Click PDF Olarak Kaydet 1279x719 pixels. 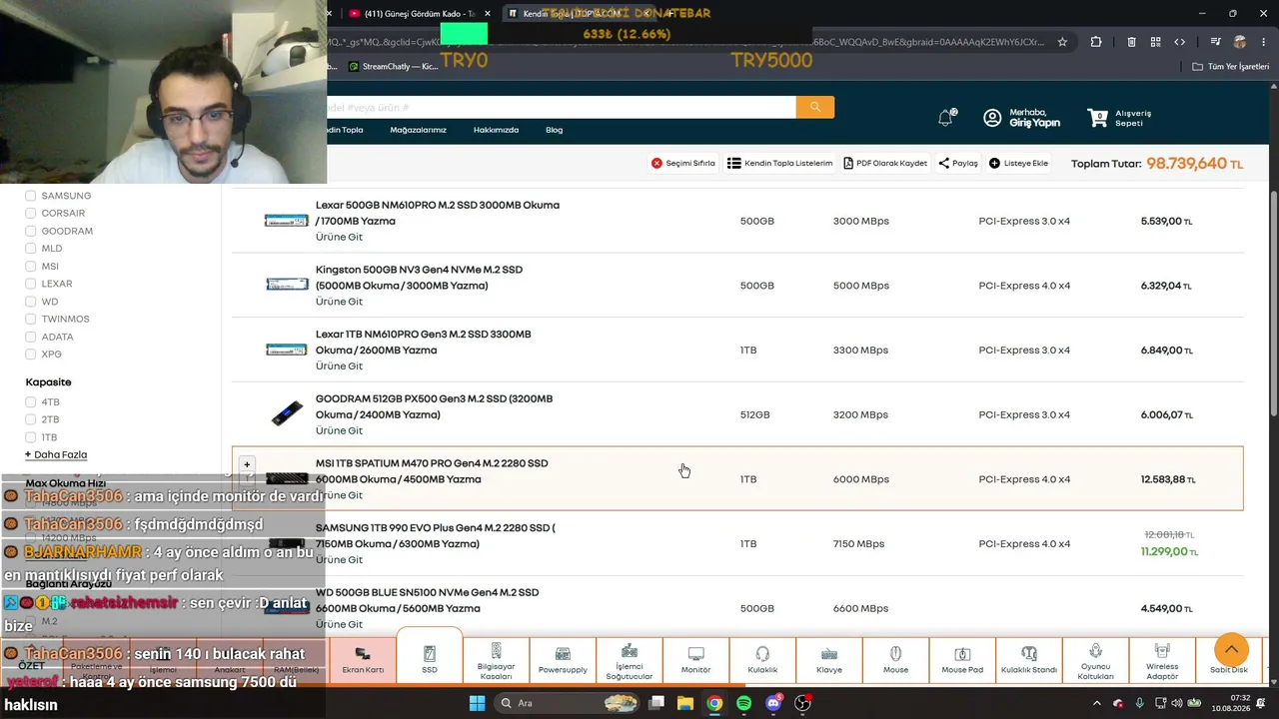click(x=885, y=163)
